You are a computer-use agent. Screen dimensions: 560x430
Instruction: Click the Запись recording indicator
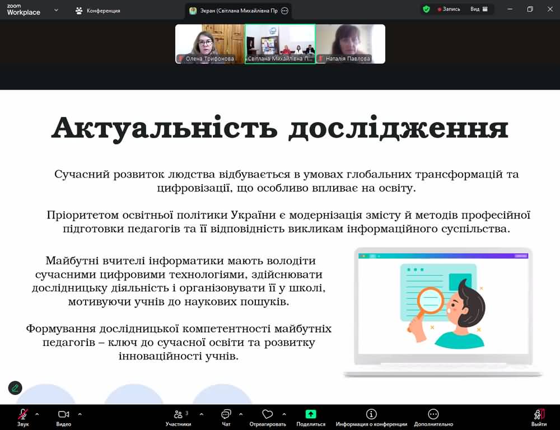click(449, 9)
